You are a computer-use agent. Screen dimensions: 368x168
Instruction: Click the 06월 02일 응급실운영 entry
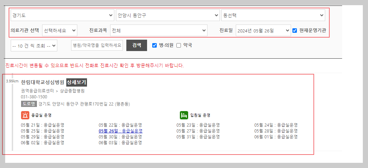pos(42,142)
